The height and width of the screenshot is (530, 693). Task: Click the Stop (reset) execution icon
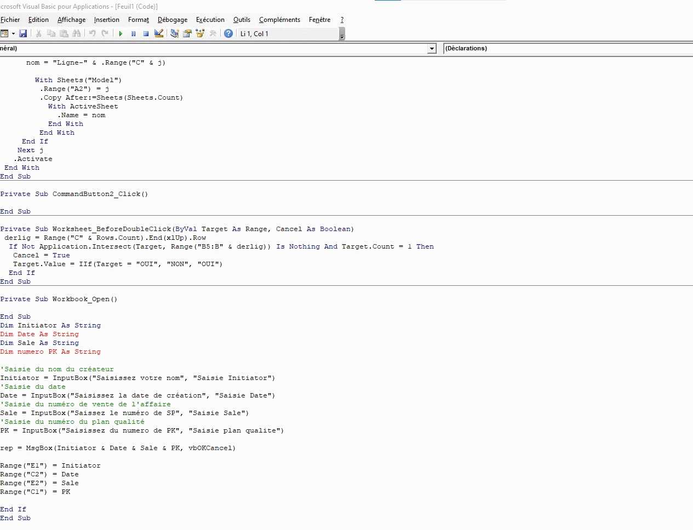(146, 34)
